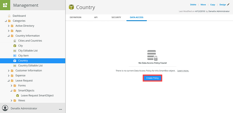Image resolution: width=233 pixels, height=113 pixels.
Task: Select the City Editable List item
Action: point(28,51)
